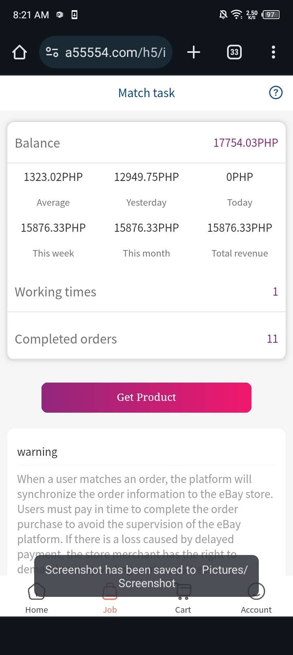Tap the battery indicator icon
Screen dimensions: 293x655
pos(271,15)
